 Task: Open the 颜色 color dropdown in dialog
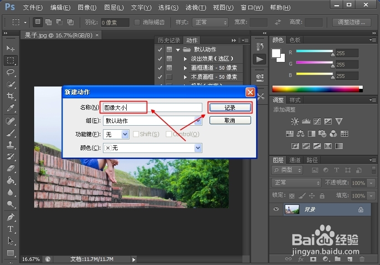[198, 148]
